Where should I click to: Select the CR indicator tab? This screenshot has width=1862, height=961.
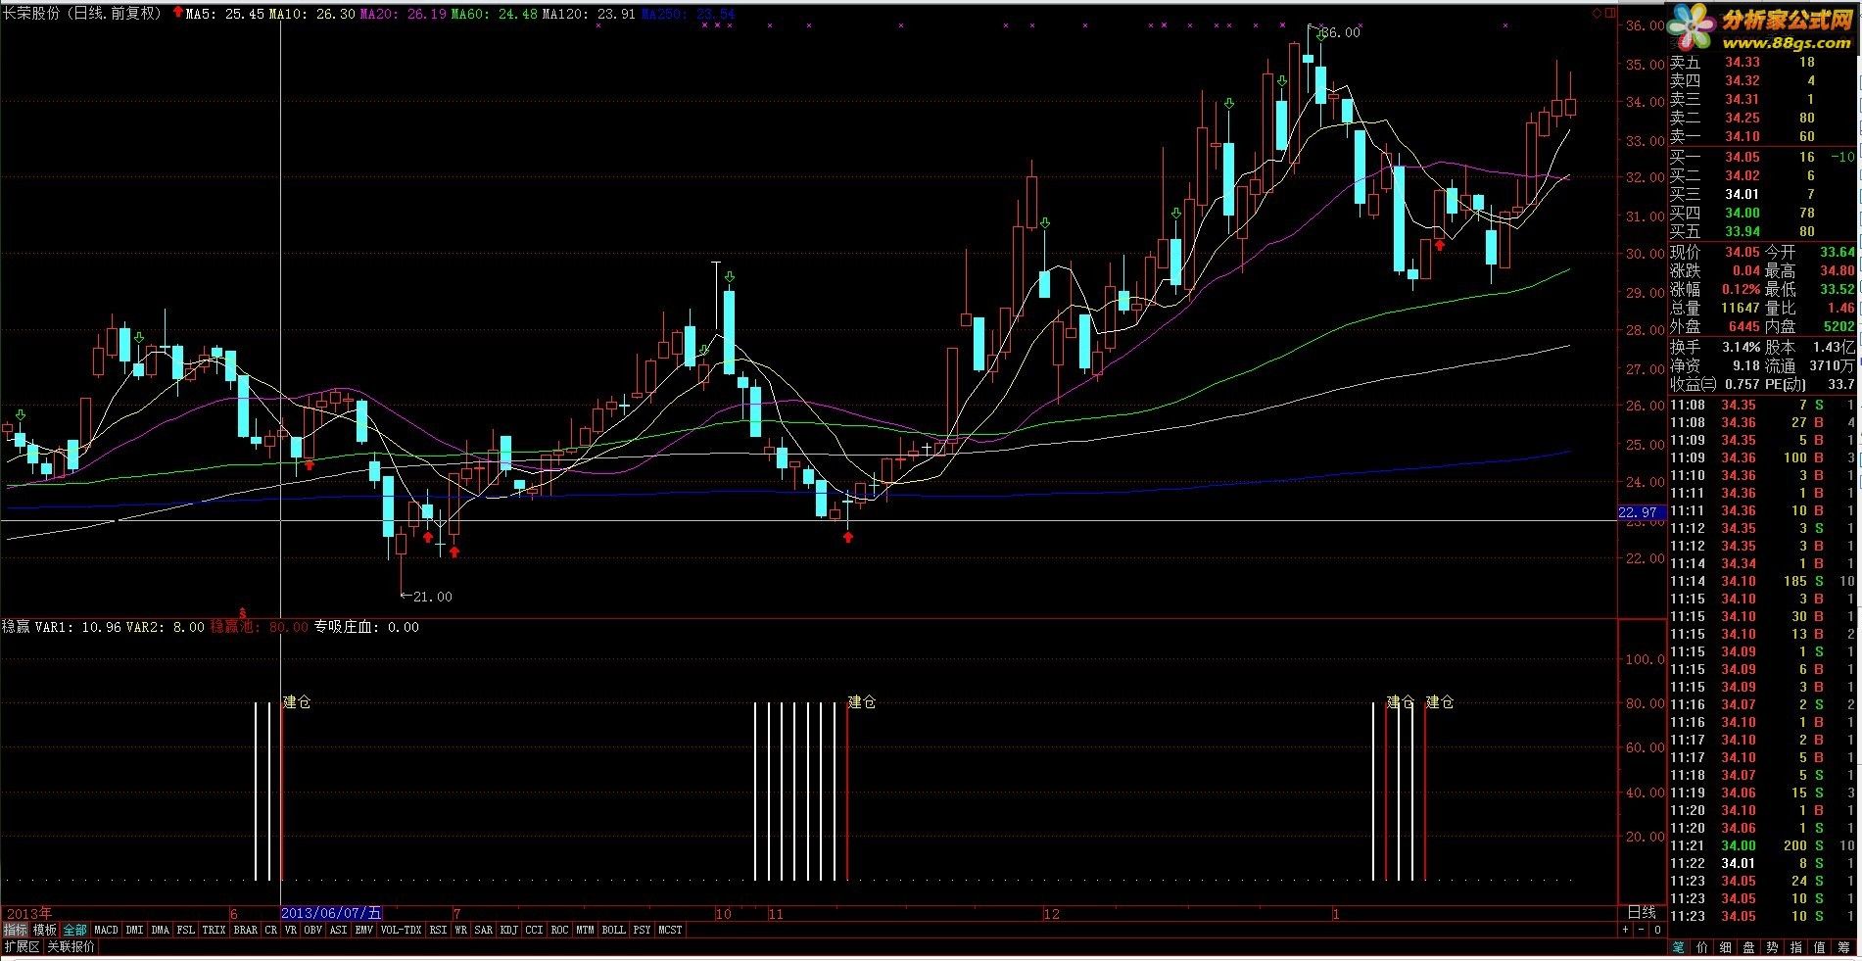pos(271,930)
